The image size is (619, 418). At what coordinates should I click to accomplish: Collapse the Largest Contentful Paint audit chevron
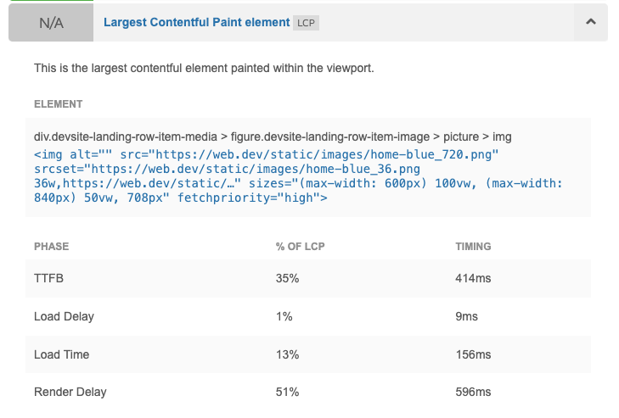[591, 23]
